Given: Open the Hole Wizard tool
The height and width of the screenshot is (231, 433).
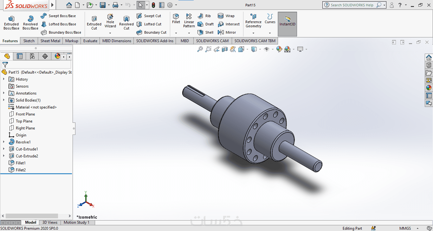Looking at the screenshot, I should [x=110, y=21].
